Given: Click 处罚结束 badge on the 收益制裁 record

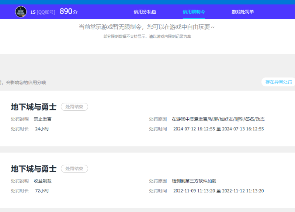Looking at the screenshot, I should [74, 169].
